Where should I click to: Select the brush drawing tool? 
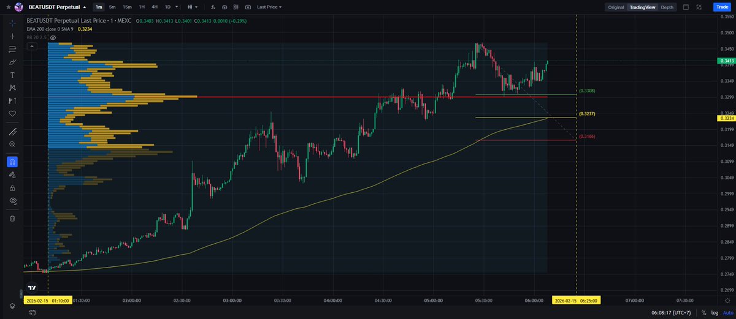[12, 62]
